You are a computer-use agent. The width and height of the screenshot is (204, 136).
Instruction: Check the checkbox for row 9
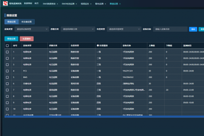tap(7, 103)
